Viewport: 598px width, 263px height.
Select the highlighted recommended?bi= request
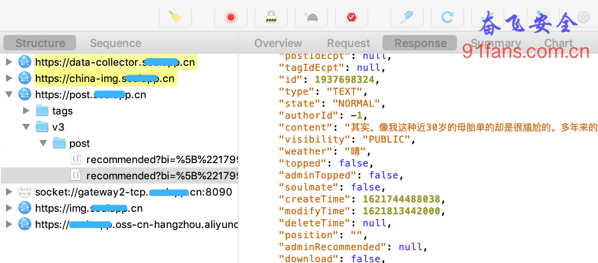point(119,176)
